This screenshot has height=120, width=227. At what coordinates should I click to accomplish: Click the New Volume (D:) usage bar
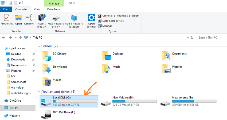[x=135, y=101]
